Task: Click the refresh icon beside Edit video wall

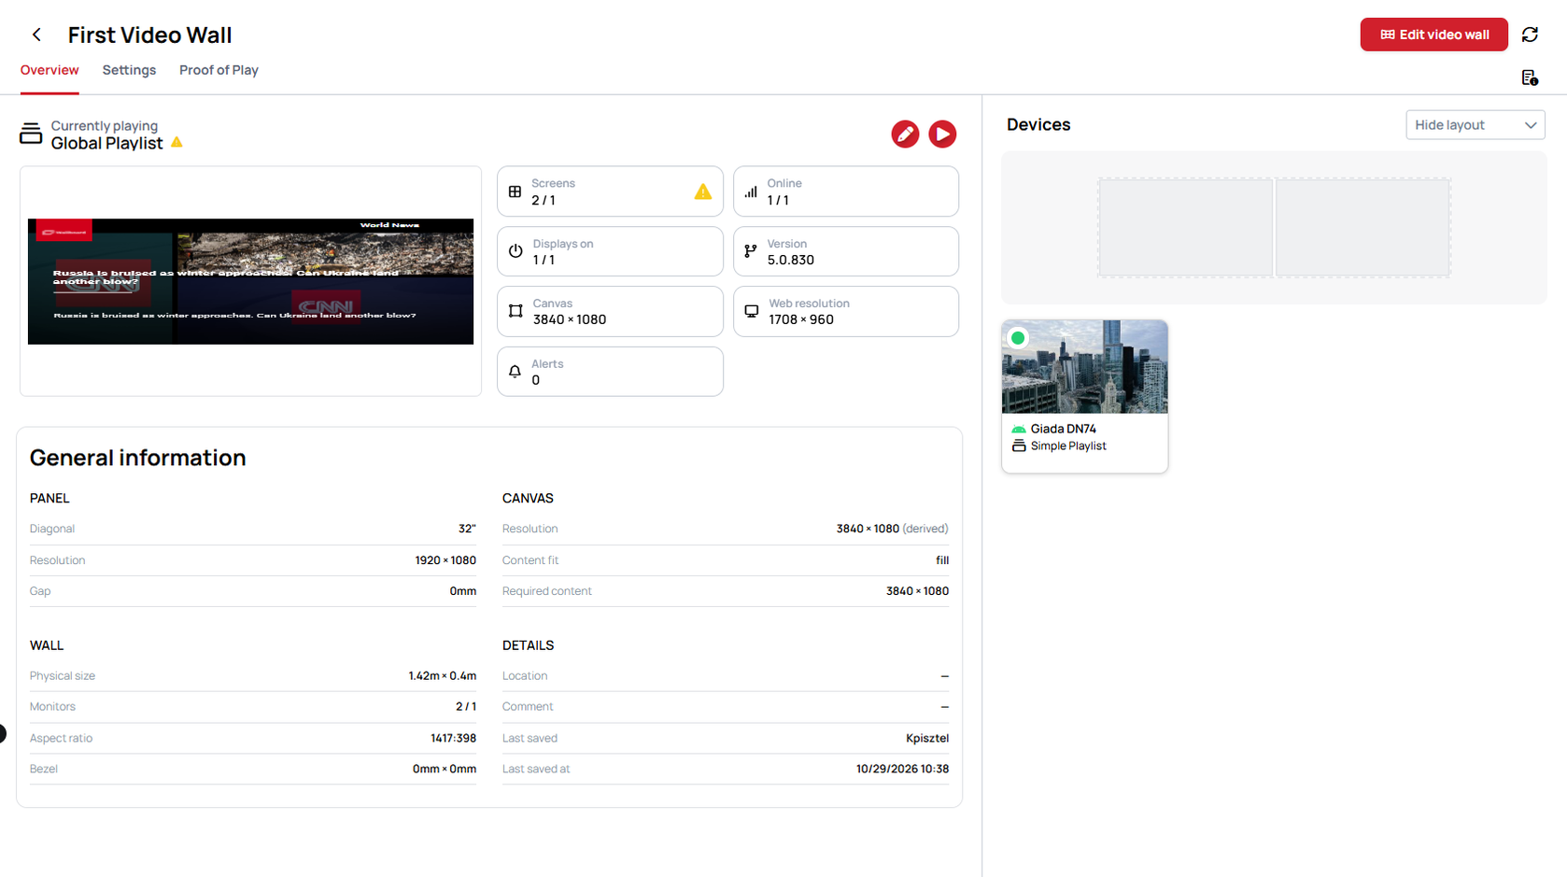Action: coord(1530,35)
